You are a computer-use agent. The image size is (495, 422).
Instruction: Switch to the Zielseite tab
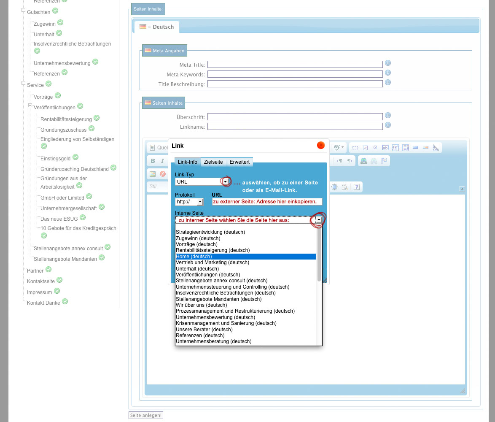(x=213, y=162)
